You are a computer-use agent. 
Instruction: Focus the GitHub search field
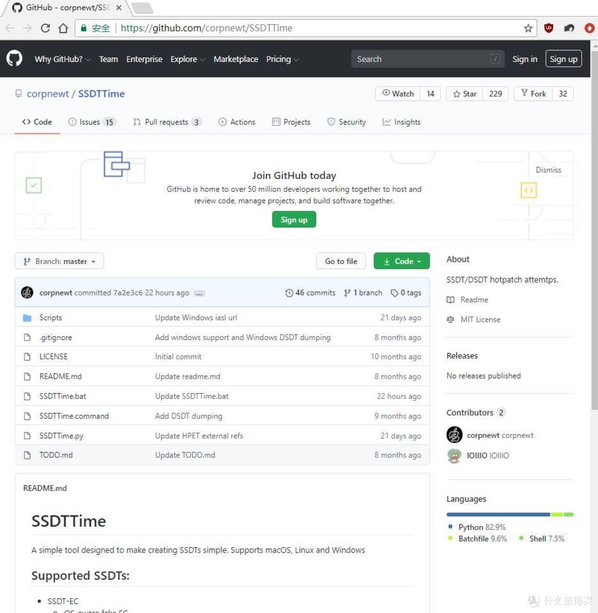(x=427, y=59)
